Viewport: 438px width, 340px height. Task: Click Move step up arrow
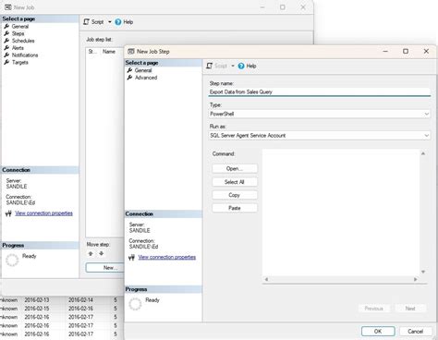coord(91,254)
